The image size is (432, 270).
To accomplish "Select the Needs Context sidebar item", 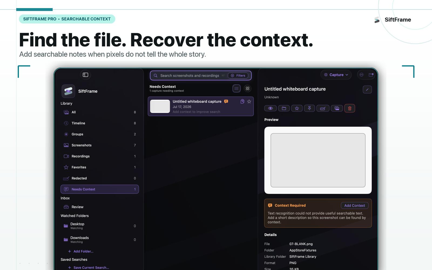I will click(x=100, y=189).
